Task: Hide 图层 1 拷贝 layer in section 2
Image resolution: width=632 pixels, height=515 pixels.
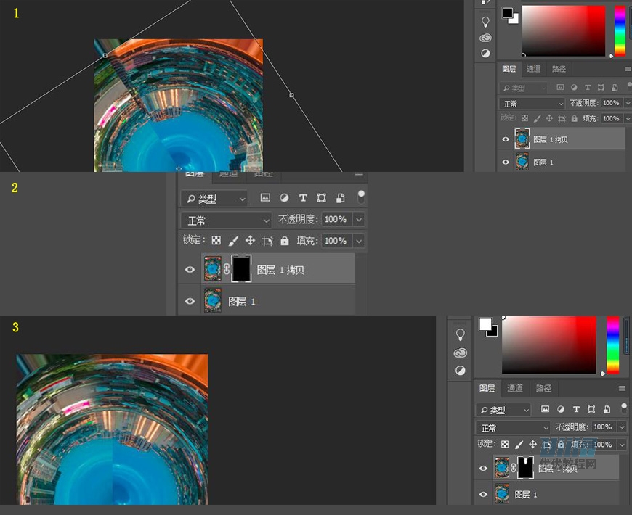Action: tap(190, 270)
